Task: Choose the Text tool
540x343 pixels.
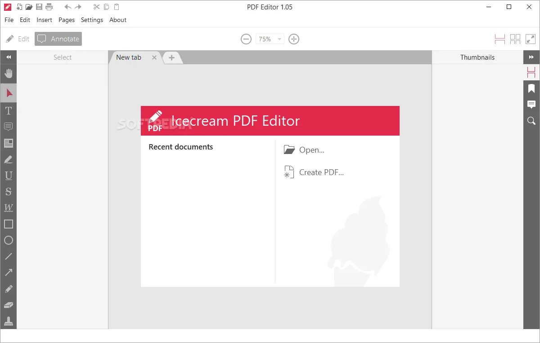Action: click(8, 110)
